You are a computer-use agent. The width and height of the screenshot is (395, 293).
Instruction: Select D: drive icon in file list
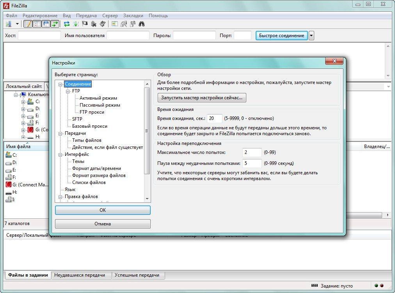(8, 163)
